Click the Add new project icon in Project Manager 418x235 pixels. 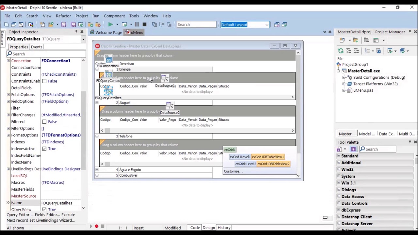342,40
